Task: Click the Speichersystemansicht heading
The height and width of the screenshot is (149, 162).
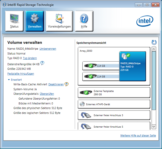Action: 91,43
